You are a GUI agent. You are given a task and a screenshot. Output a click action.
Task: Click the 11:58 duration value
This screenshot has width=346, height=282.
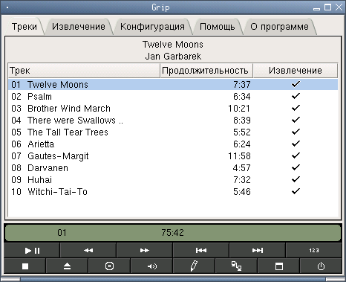[239, 156]
